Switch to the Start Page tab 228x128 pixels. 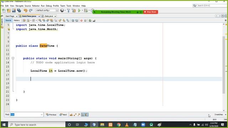tap(10, 16)
